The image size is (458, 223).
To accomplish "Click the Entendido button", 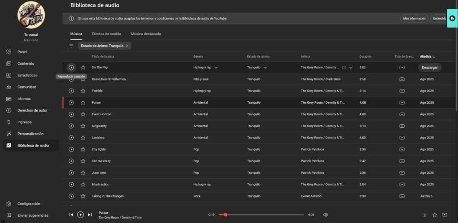I will click(x=439, y=18).
